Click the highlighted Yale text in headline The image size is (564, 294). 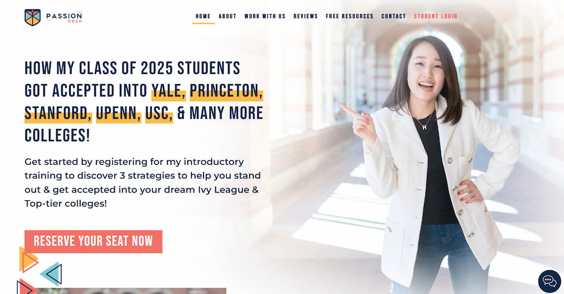(x=169, y=91)
